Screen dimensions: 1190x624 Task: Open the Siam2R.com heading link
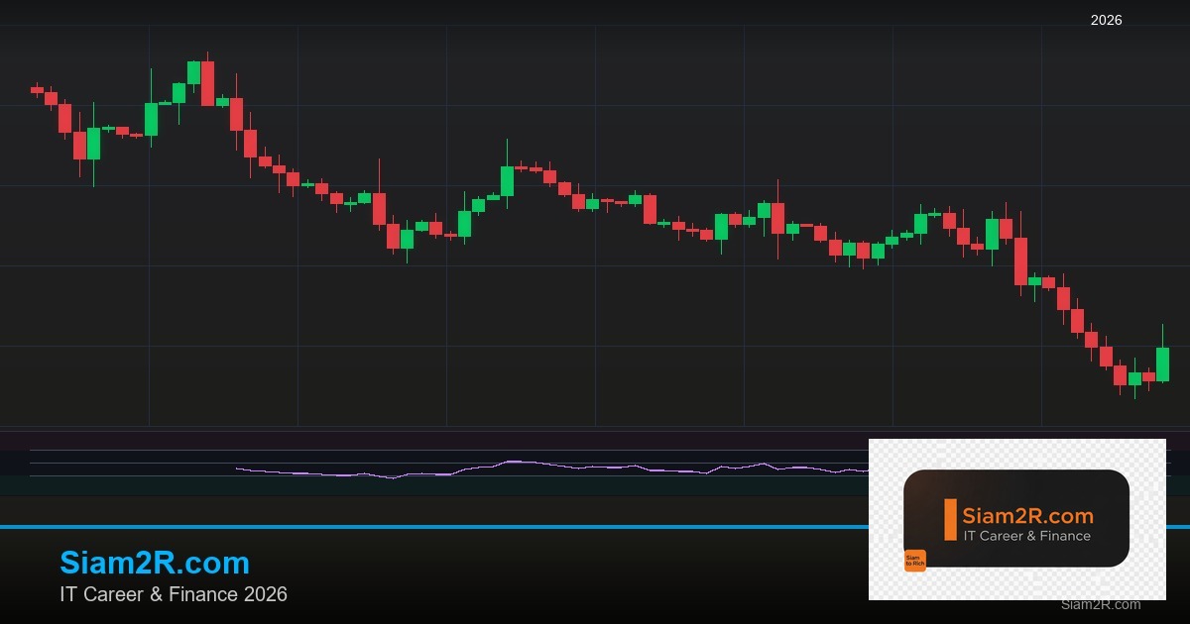pyautogui.click(x=155, y=563)
